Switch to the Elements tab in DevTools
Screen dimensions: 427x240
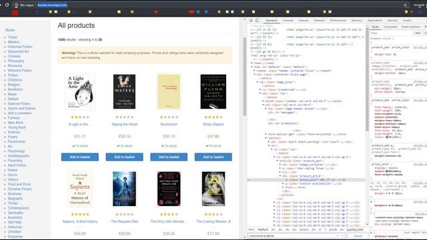click(x=272, y=21)
